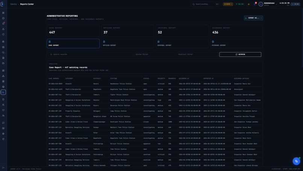Image resolution: width=303 pixels, height=171 pixels.
Task: Select the highlighted reports chart sidebar icon
Action: 3,92
